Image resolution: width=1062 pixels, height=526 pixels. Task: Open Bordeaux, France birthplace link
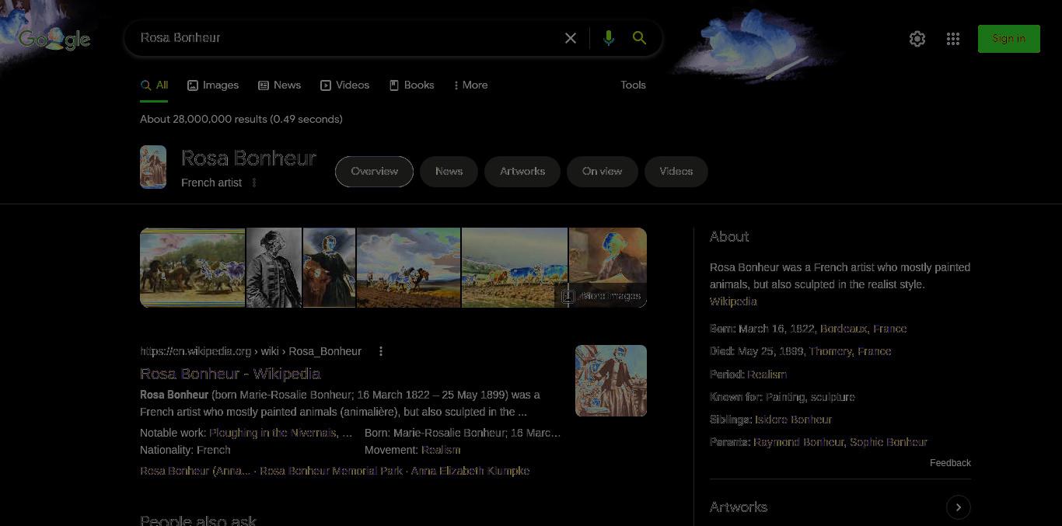863,329
